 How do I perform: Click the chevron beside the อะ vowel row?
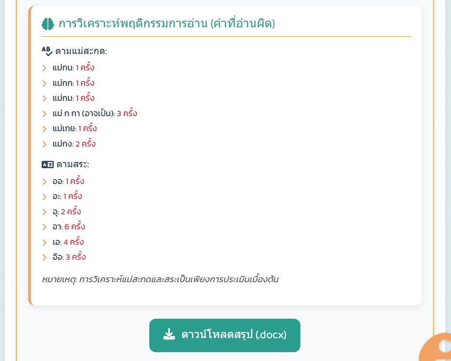coord(44,197)
